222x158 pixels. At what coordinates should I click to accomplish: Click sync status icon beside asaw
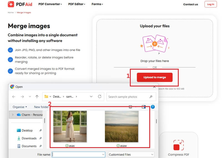click(x=118, y=146)
